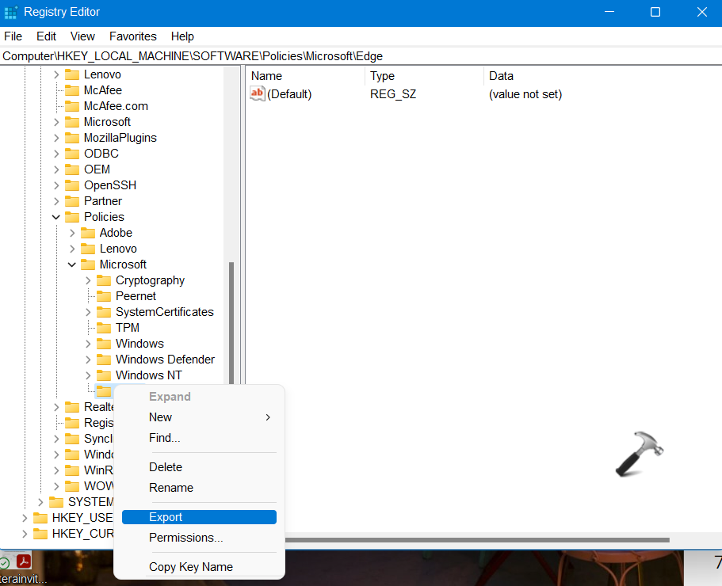Click the ab icon next to (Default)
Screen dimensions: 722x586
257,93
